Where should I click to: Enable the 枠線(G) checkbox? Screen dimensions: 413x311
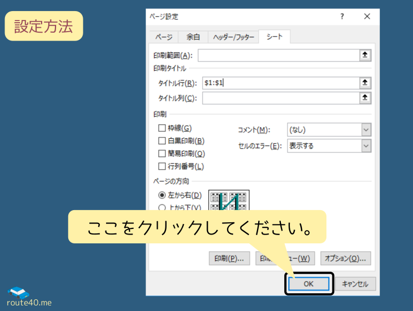[x=162, y=128]
